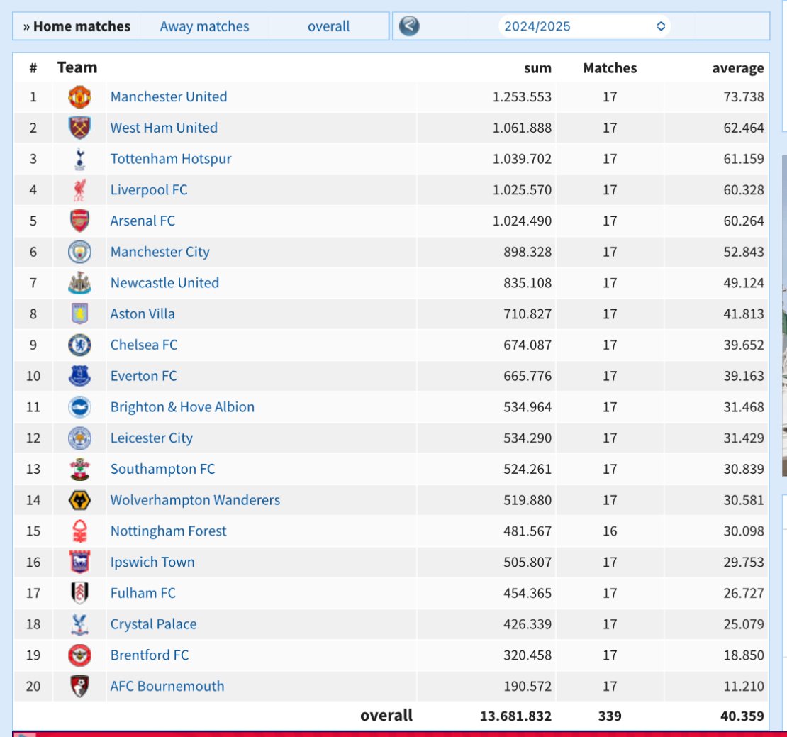The width and height of the screenshot is (787, 737).
Task: Open the Everton FC team link
Action: [x=143, y=376]
